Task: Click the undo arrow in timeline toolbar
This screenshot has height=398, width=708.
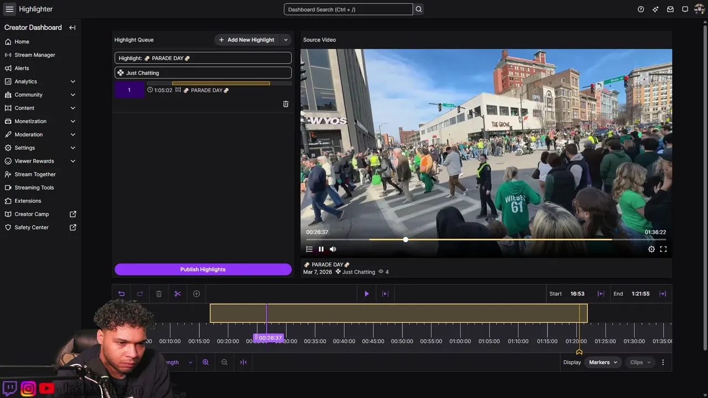Action: click(x=121, y=294)
